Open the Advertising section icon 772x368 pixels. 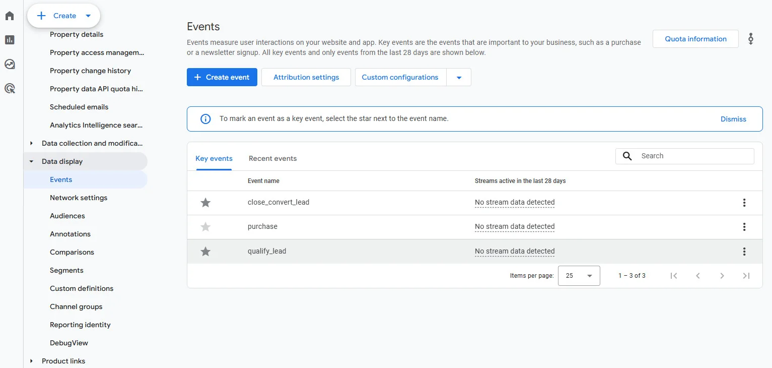pos(9,88)
